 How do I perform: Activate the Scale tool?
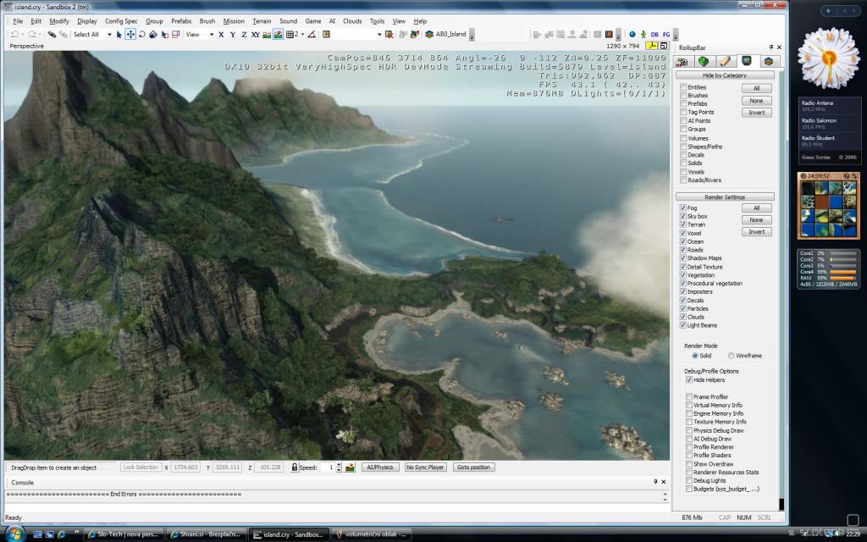click(153, 34)
